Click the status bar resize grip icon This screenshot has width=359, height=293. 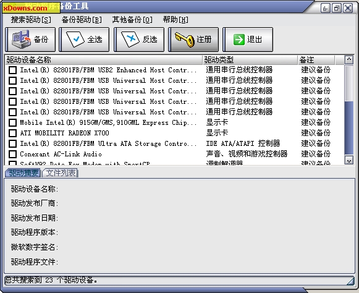pyautogui.click(x=350, y=280)
